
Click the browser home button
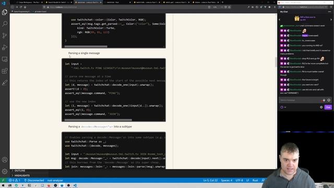(x=25, y=7)
